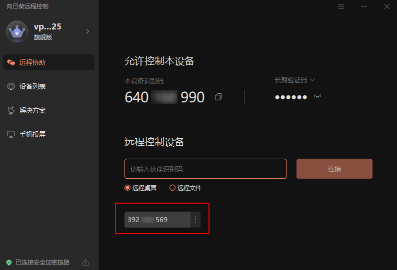Select the 远程桌面 radio option

(140, 188)
